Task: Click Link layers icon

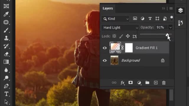Action: [114, 83]
